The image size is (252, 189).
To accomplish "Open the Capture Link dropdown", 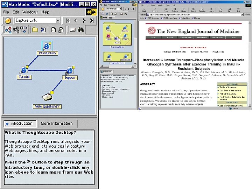I will point(58,21).
